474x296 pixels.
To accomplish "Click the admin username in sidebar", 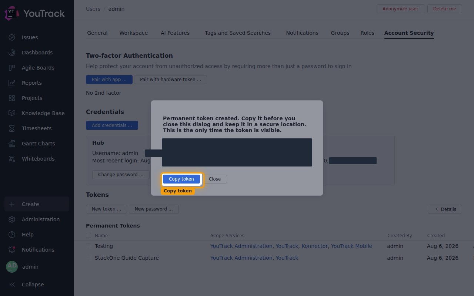I will [x=30, y=267].
